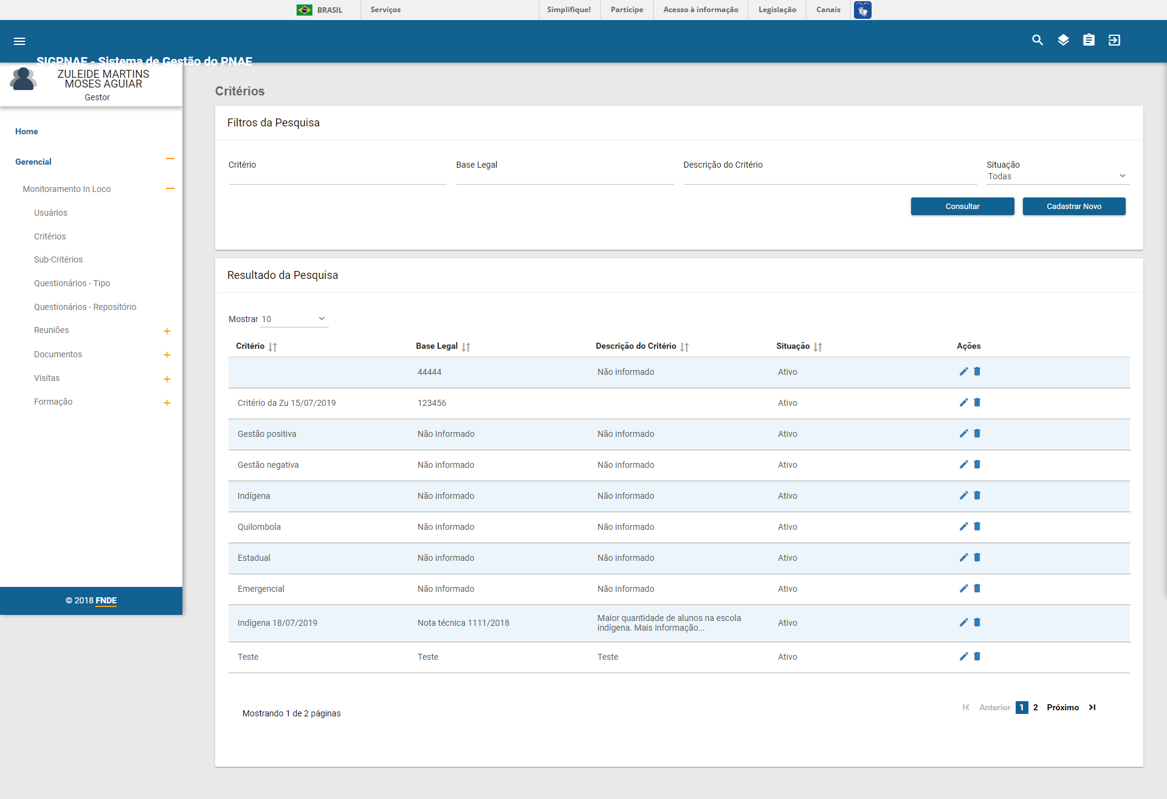Collapse Monitoramento In Loco submenu

170,189
